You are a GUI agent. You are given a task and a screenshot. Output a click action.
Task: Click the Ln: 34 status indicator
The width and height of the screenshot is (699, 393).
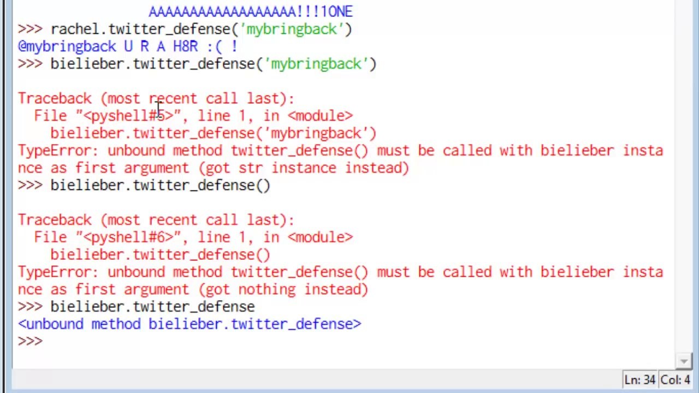tap(639, 380)
